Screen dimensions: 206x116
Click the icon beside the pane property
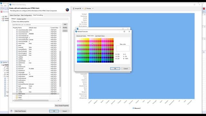click(x=17, y=45)
